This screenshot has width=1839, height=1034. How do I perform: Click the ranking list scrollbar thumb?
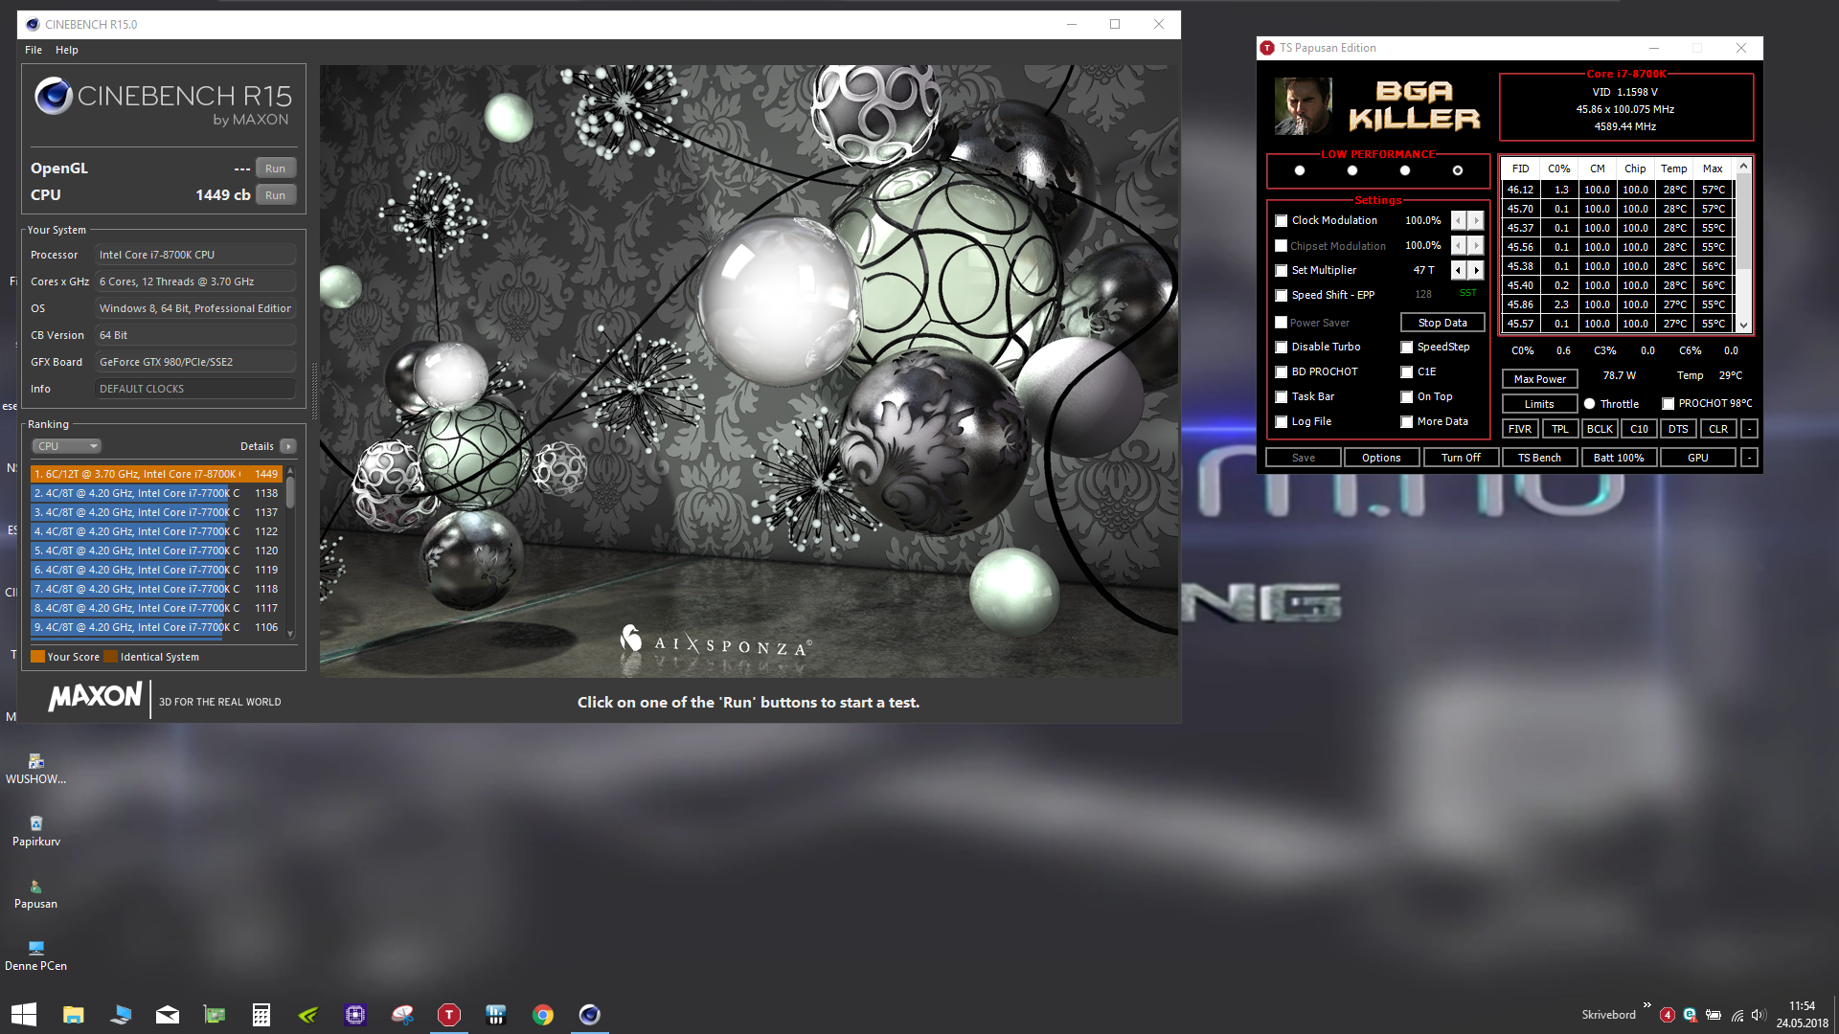point(290,492)
